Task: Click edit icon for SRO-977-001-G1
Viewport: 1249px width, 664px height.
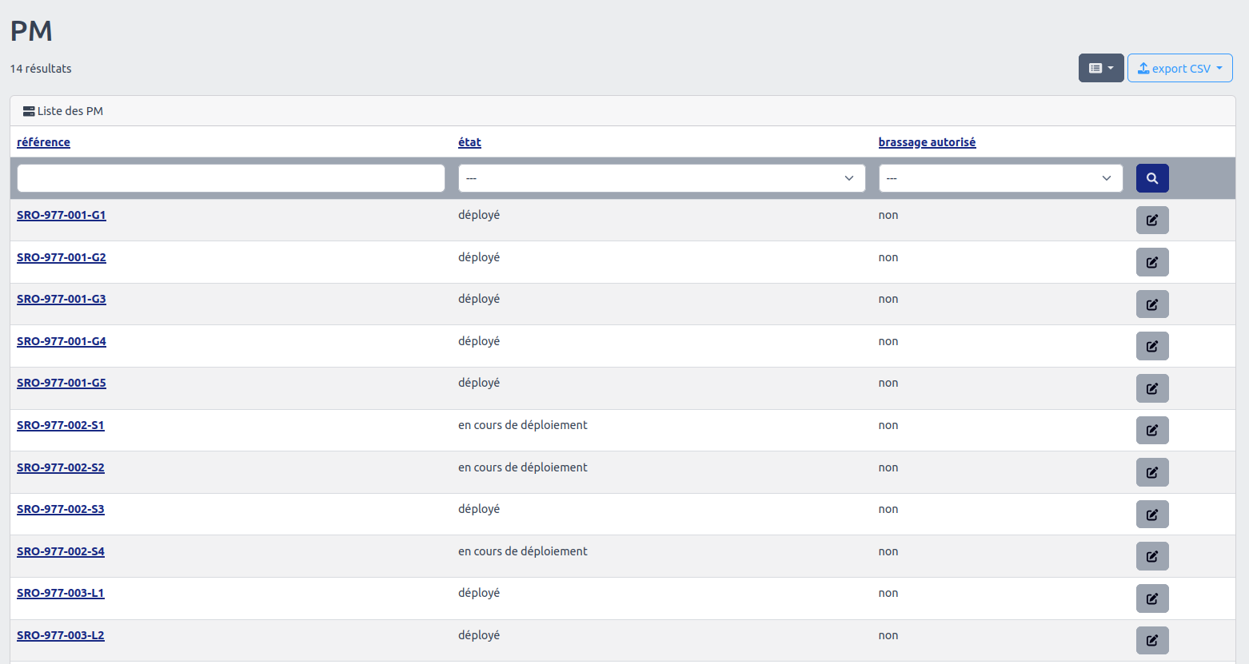Action: (1151, 220)
